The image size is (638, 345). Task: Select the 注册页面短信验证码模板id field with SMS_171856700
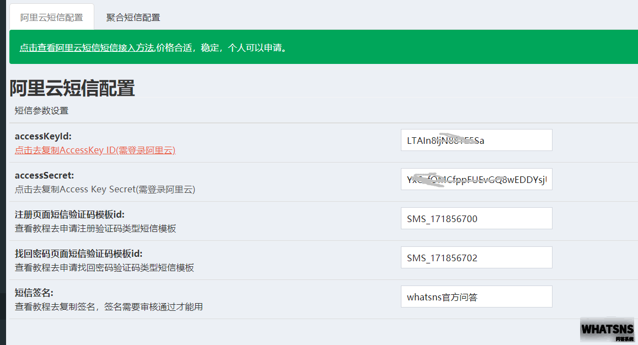click(x=476, y=218)
